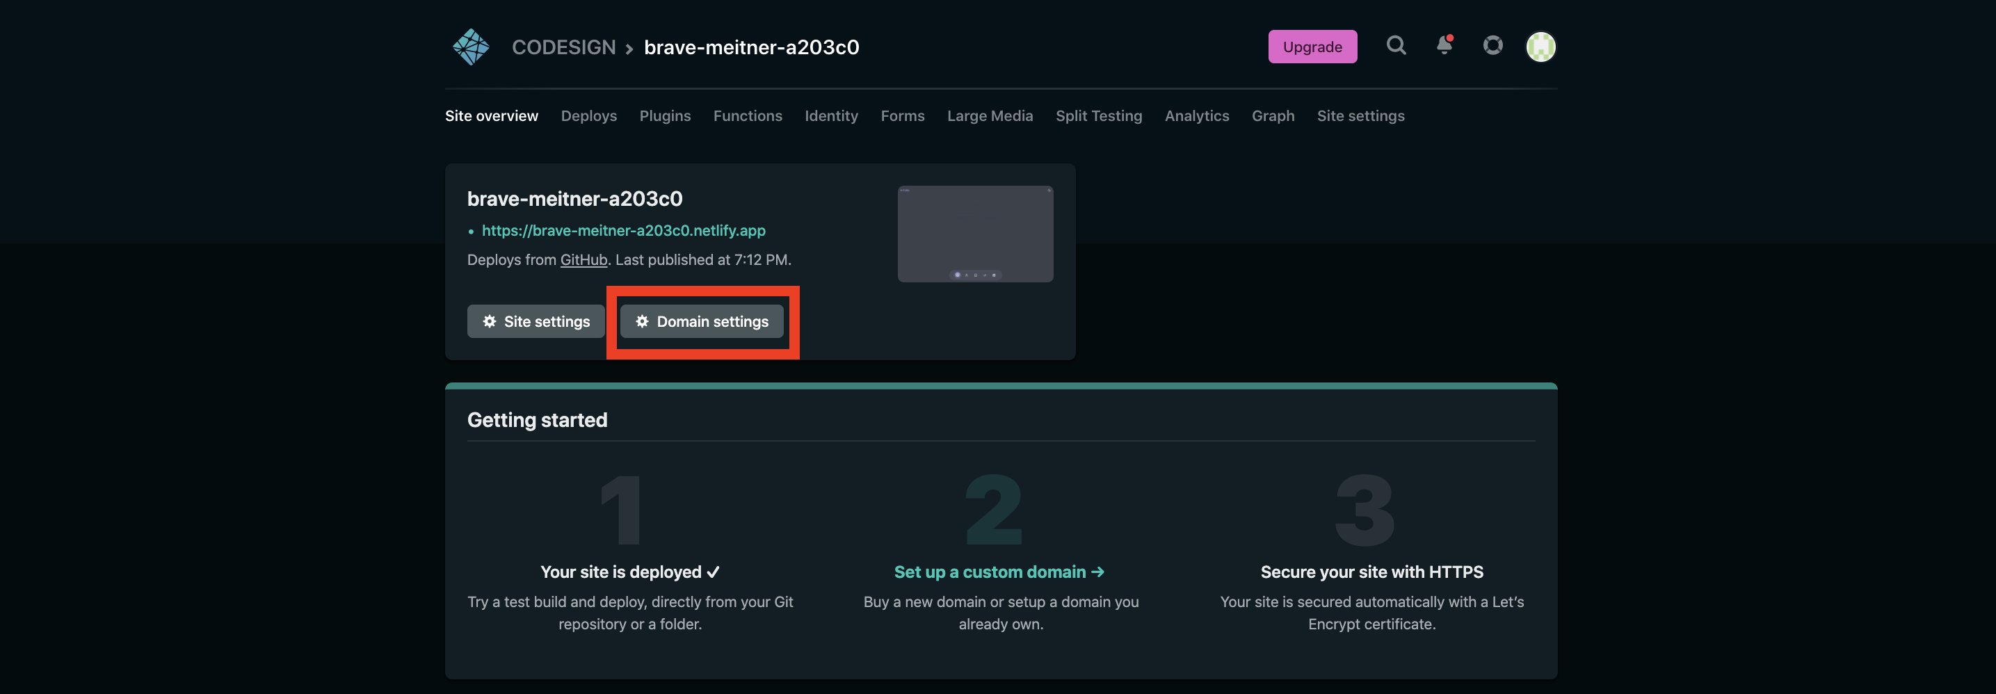This screenshot has width=1996, height=694.
Task: Go to CODESIGN team breadcrumb
Action: pos(563,47)
